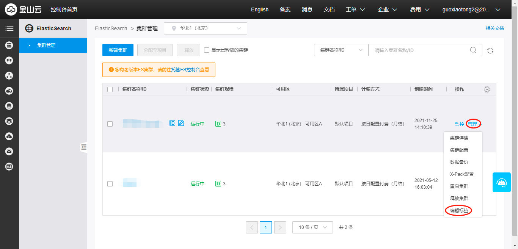Click the refresh icon beside search box
The image size is (518, 249).
point(490,50)
